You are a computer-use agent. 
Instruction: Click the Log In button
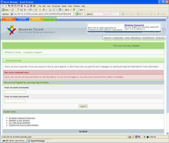(83, 106)
